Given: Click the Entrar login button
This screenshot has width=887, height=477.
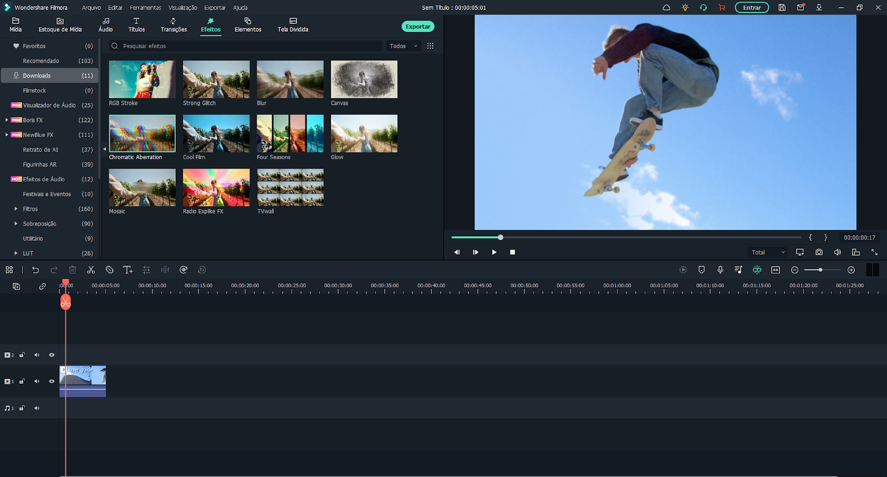Looking at the screenshot, I should (751, 8).
